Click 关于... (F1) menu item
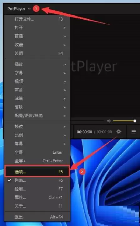140x226 pixels. click(x=37, y=206)
